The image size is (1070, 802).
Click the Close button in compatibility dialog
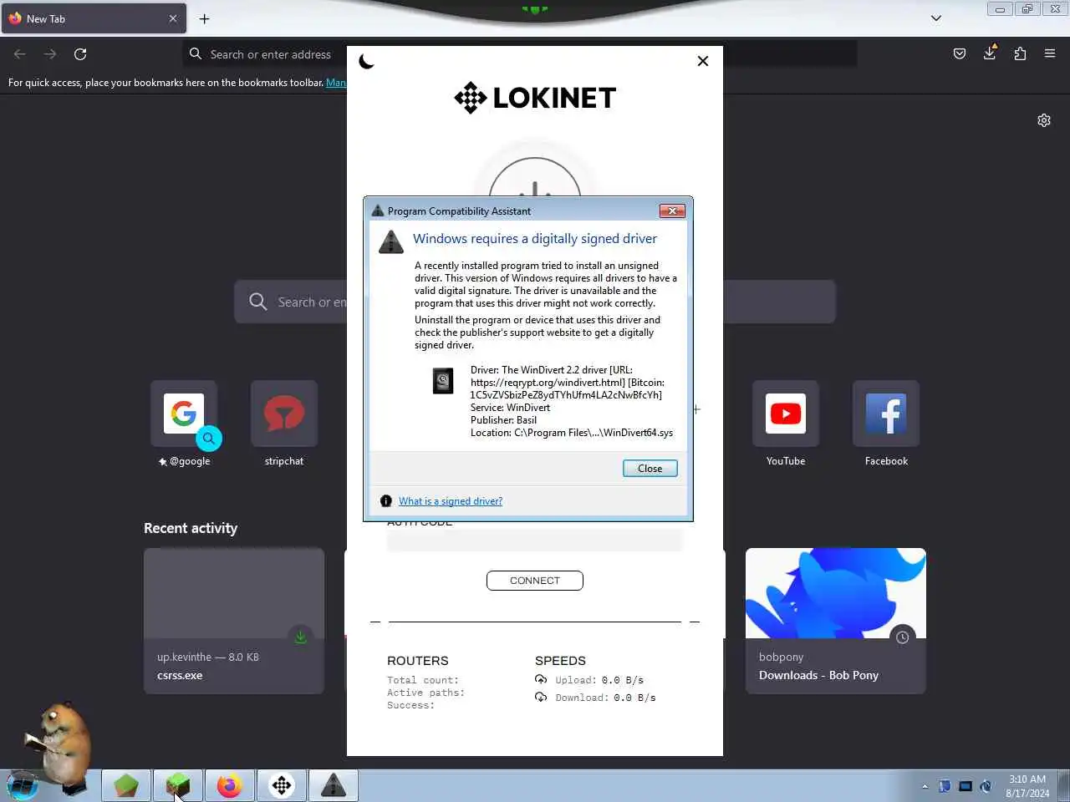click(650, 469)
